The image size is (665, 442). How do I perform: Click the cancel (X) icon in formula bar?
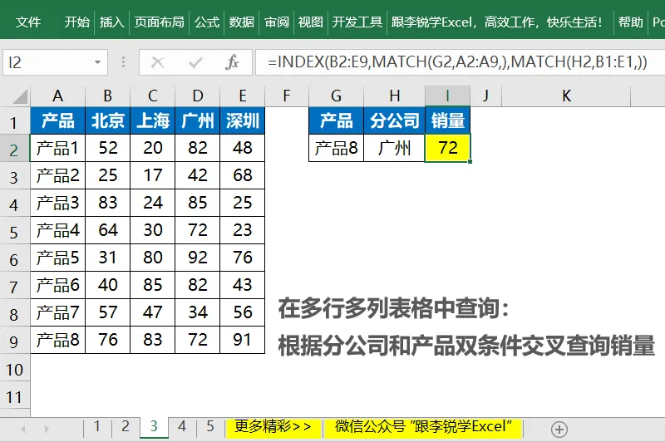click(157, 62)
